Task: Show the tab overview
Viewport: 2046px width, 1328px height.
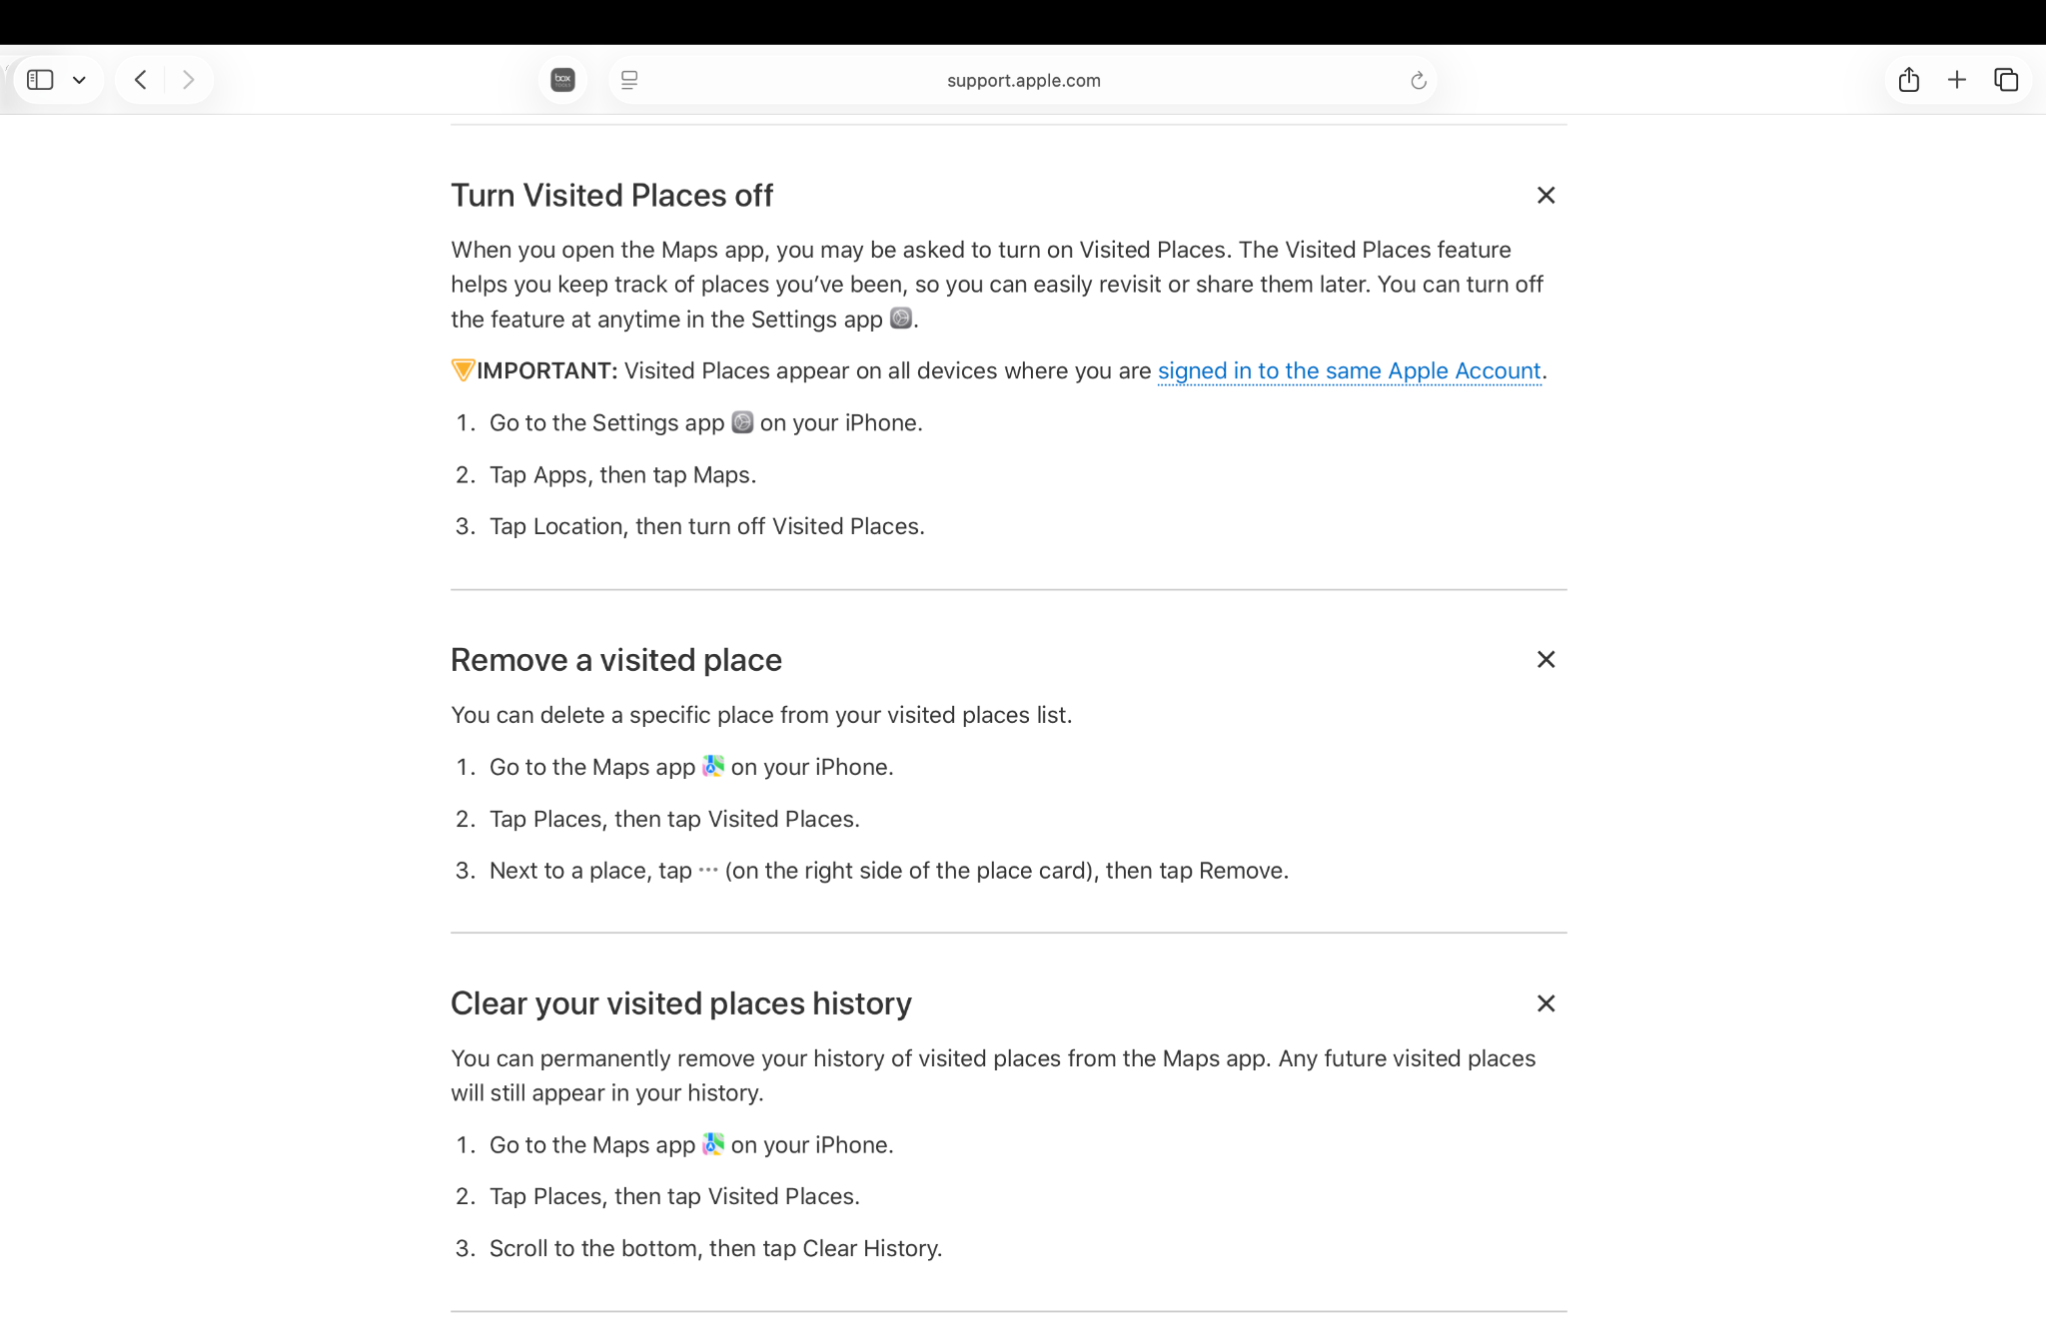Action: [2006, 80]
